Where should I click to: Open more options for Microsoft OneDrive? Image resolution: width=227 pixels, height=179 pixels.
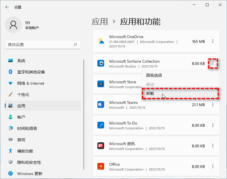click(x=213, y=42)
